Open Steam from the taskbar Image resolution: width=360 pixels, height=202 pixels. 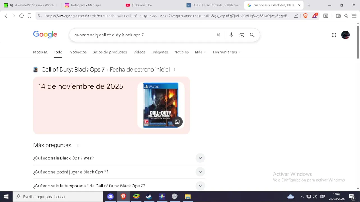pyautogui.click(x=149, y=197)
